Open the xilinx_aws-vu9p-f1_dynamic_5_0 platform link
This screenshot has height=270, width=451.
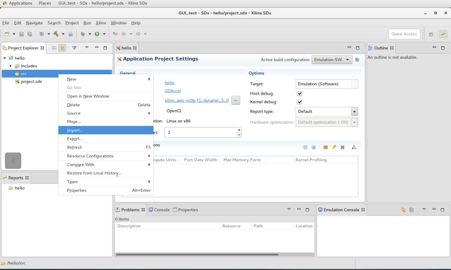click(x=197, y=100)
